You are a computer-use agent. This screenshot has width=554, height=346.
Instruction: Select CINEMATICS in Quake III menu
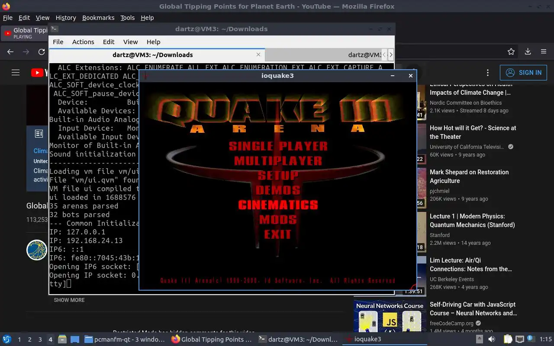278,205
